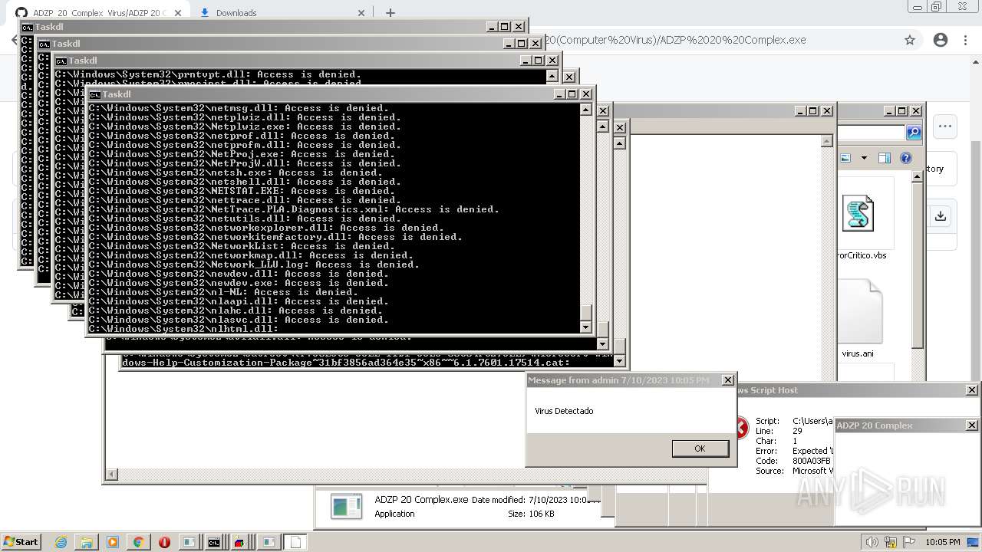
Task: Open Chrome's three-dot menu
Action: (965, 40)
